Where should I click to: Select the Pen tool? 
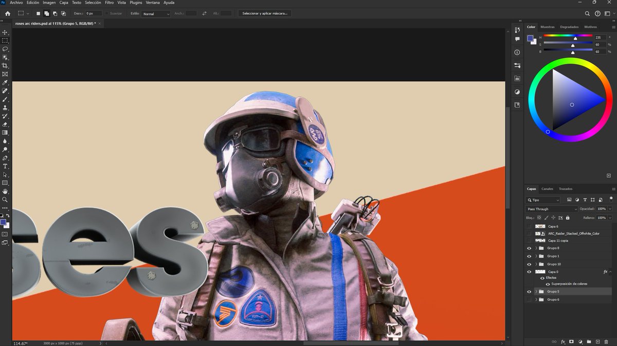click(5, 158)
